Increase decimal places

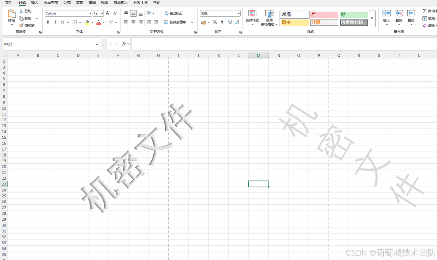pyautogui.click(x=230, y=22)
